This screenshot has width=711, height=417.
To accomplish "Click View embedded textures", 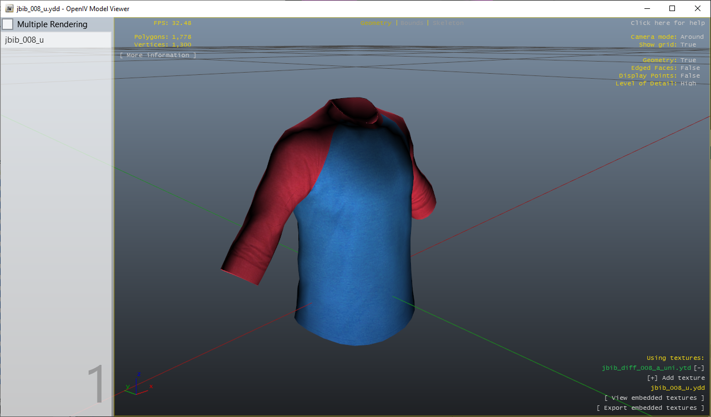I will [x=653, y=398].
